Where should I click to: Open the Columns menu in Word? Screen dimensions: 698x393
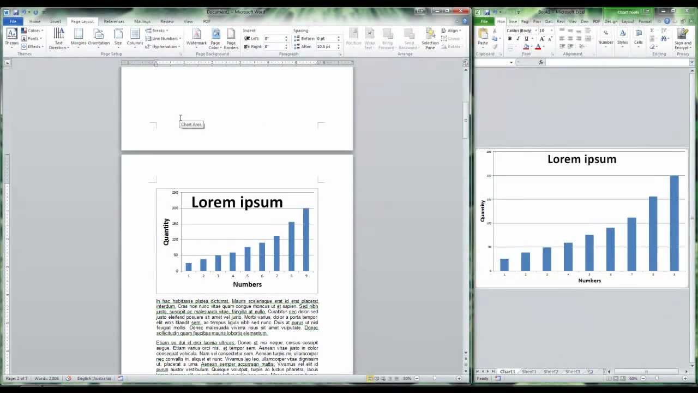[135, 39]
